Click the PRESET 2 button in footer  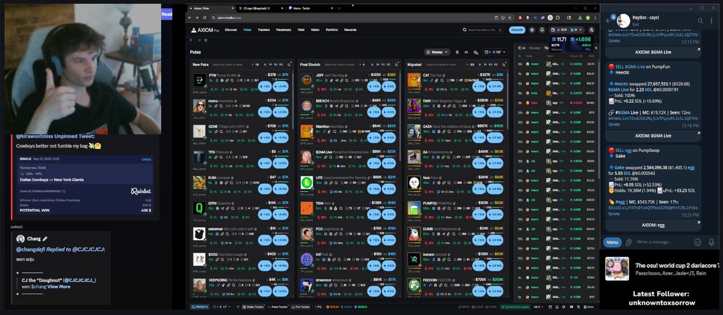(x=199, y=307)
